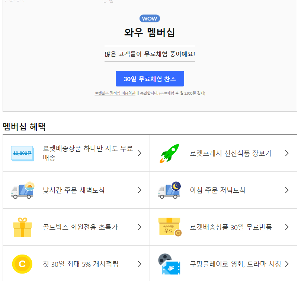Open 로켓배송상품 하나만 사도 무료배송 benefit
Screen dimensions: 298x281
pos(76,153)
